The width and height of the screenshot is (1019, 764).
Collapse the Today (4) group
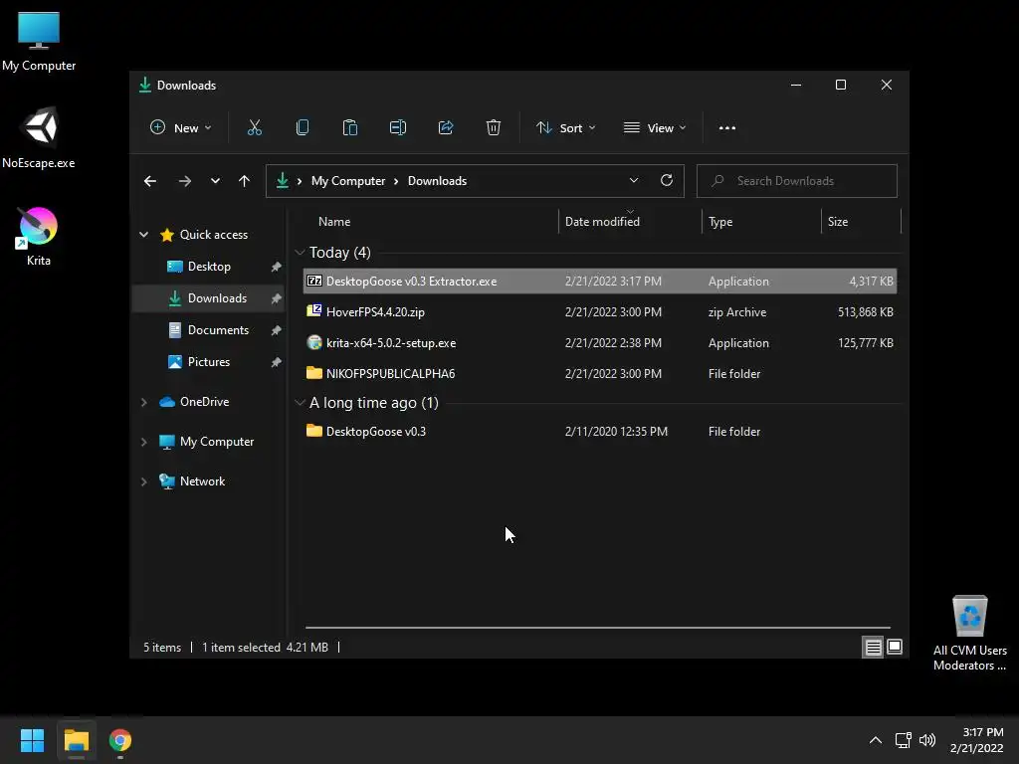click(300, 253)
